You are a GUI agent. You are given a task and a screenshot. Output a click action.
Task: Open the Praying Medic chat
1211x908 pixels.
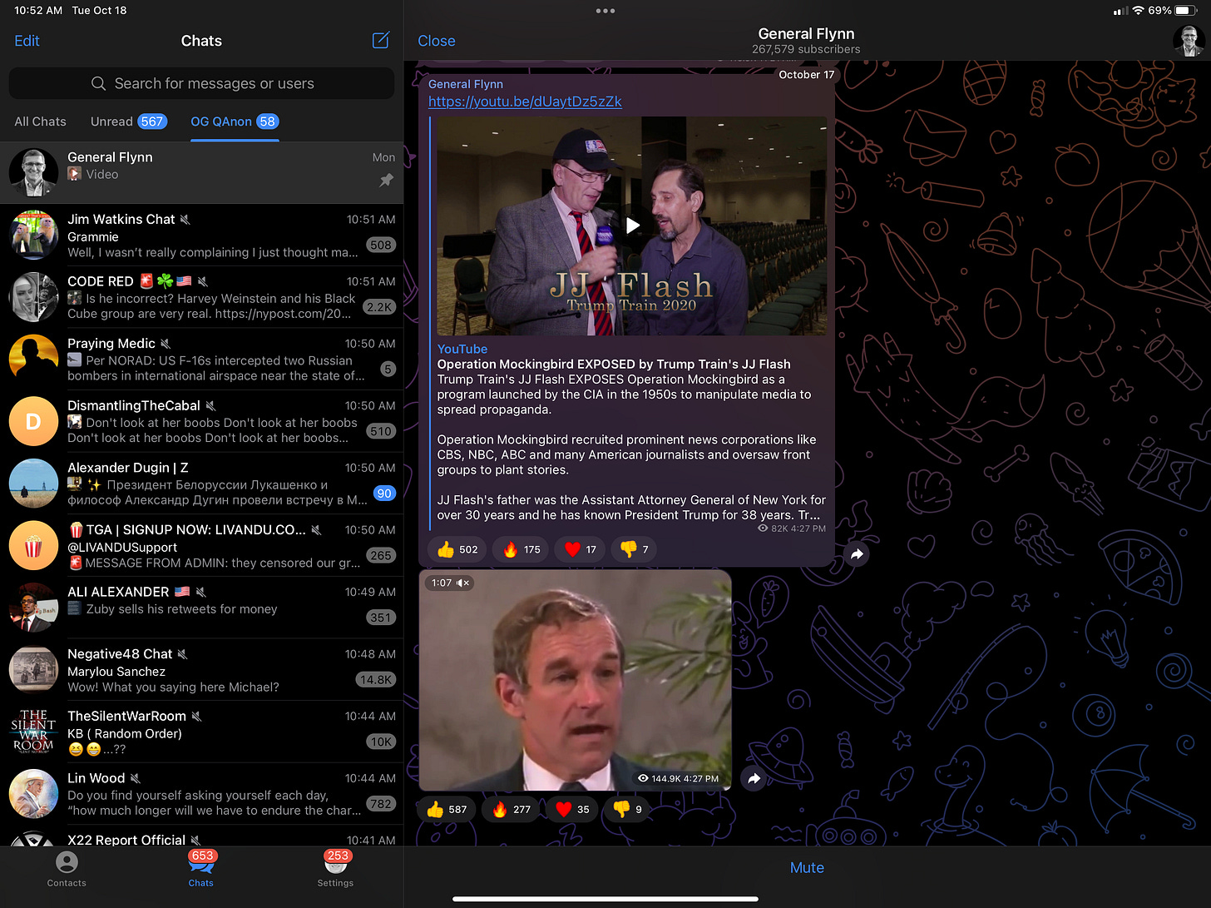pos(201,360)
